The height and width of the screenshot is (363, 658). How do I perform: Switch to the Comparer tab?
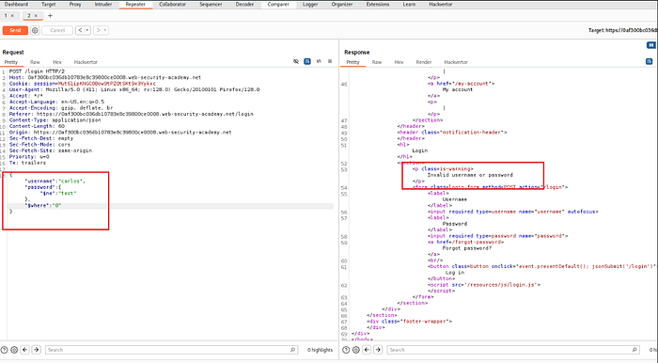278,4
